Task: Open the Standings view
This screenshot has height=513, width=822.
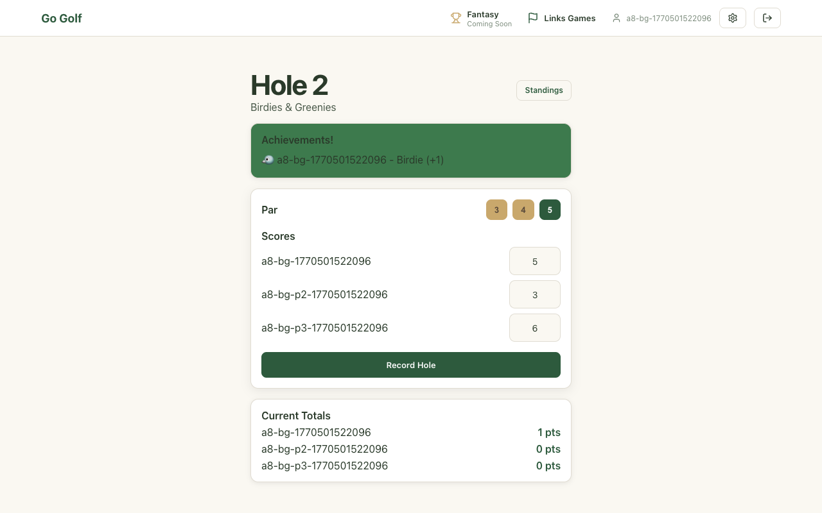Action: pos(543,90)
